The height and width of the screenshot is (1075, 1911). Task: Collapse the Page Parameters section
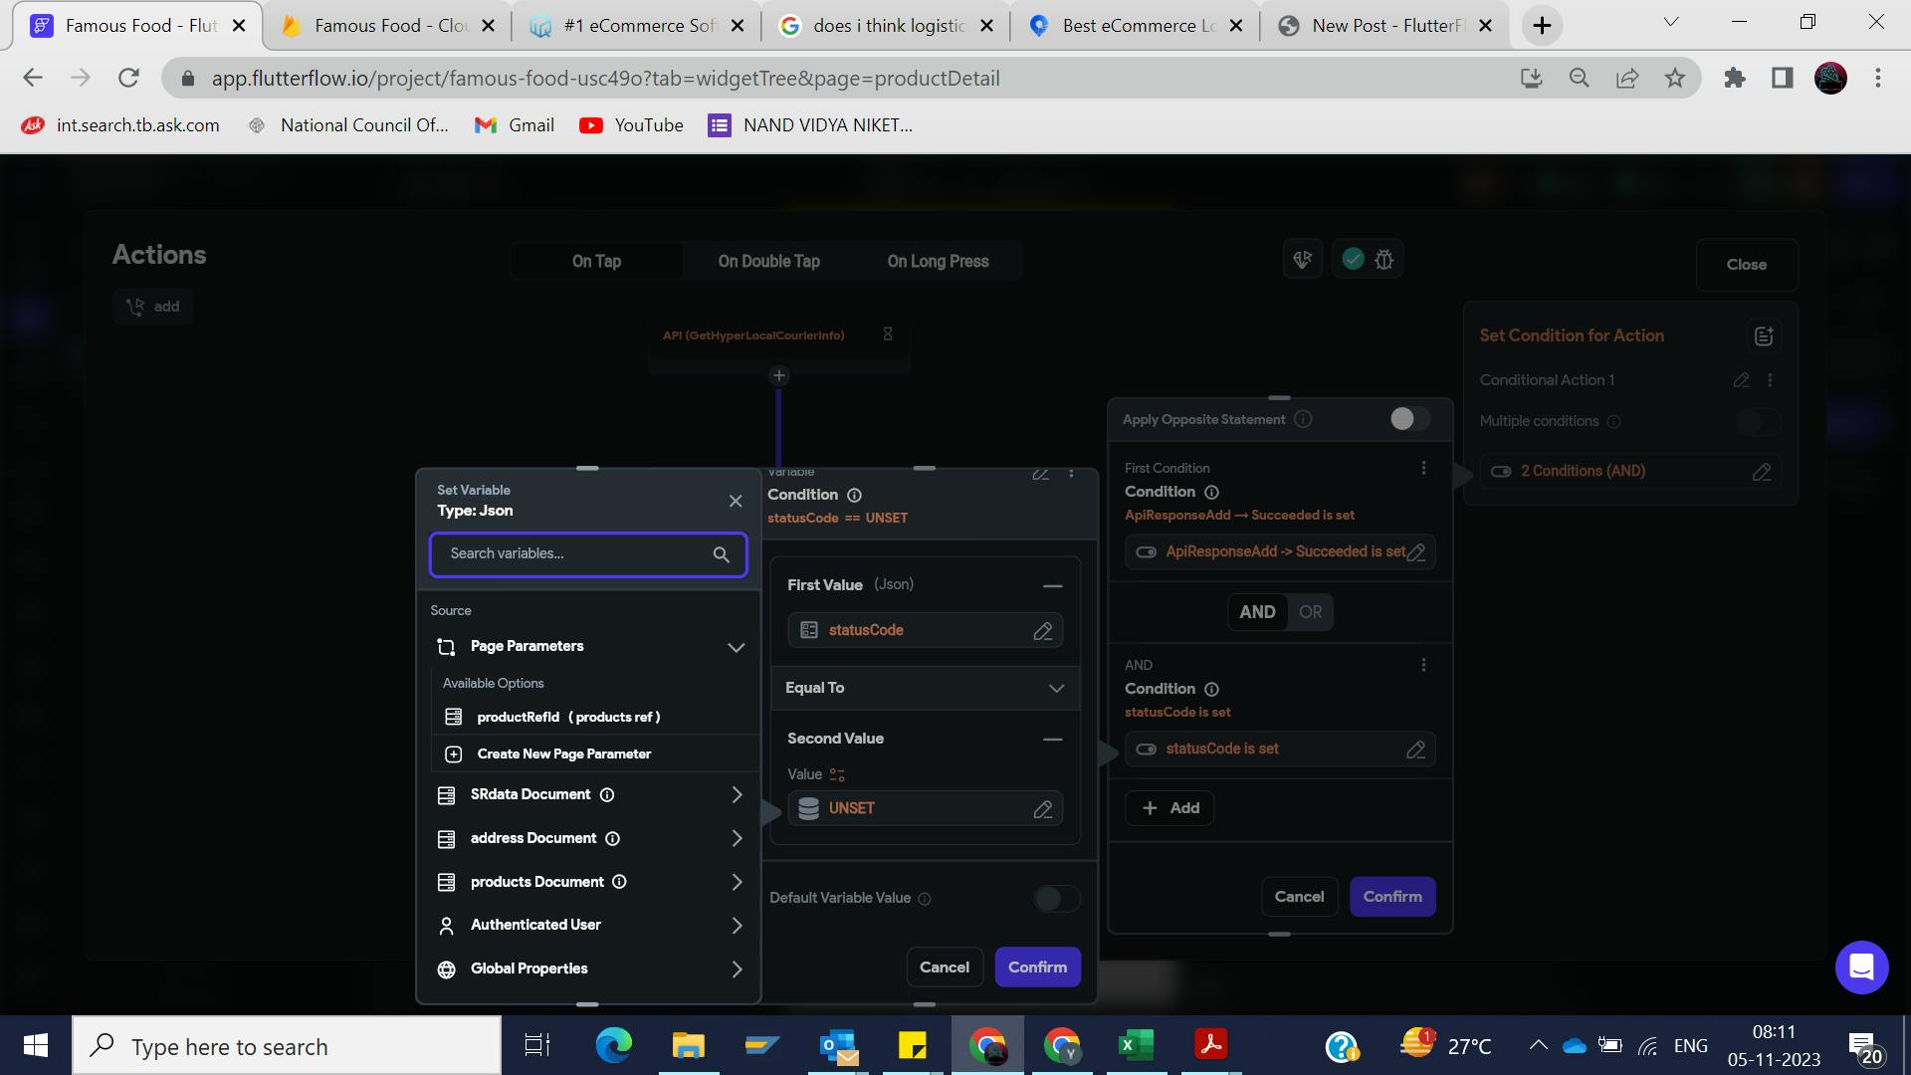(736, 647)
